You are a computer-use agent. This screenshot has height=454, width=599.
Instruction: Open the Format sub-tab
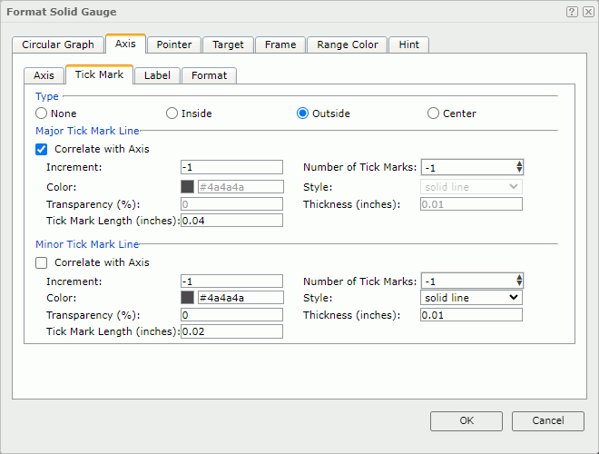pyautogui.click(x=210, y=75)
